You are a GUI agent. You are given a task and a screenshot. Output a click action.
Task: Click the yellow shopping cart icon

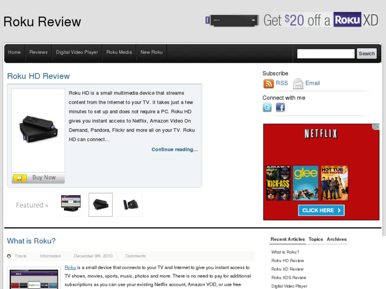pos(20,178)
